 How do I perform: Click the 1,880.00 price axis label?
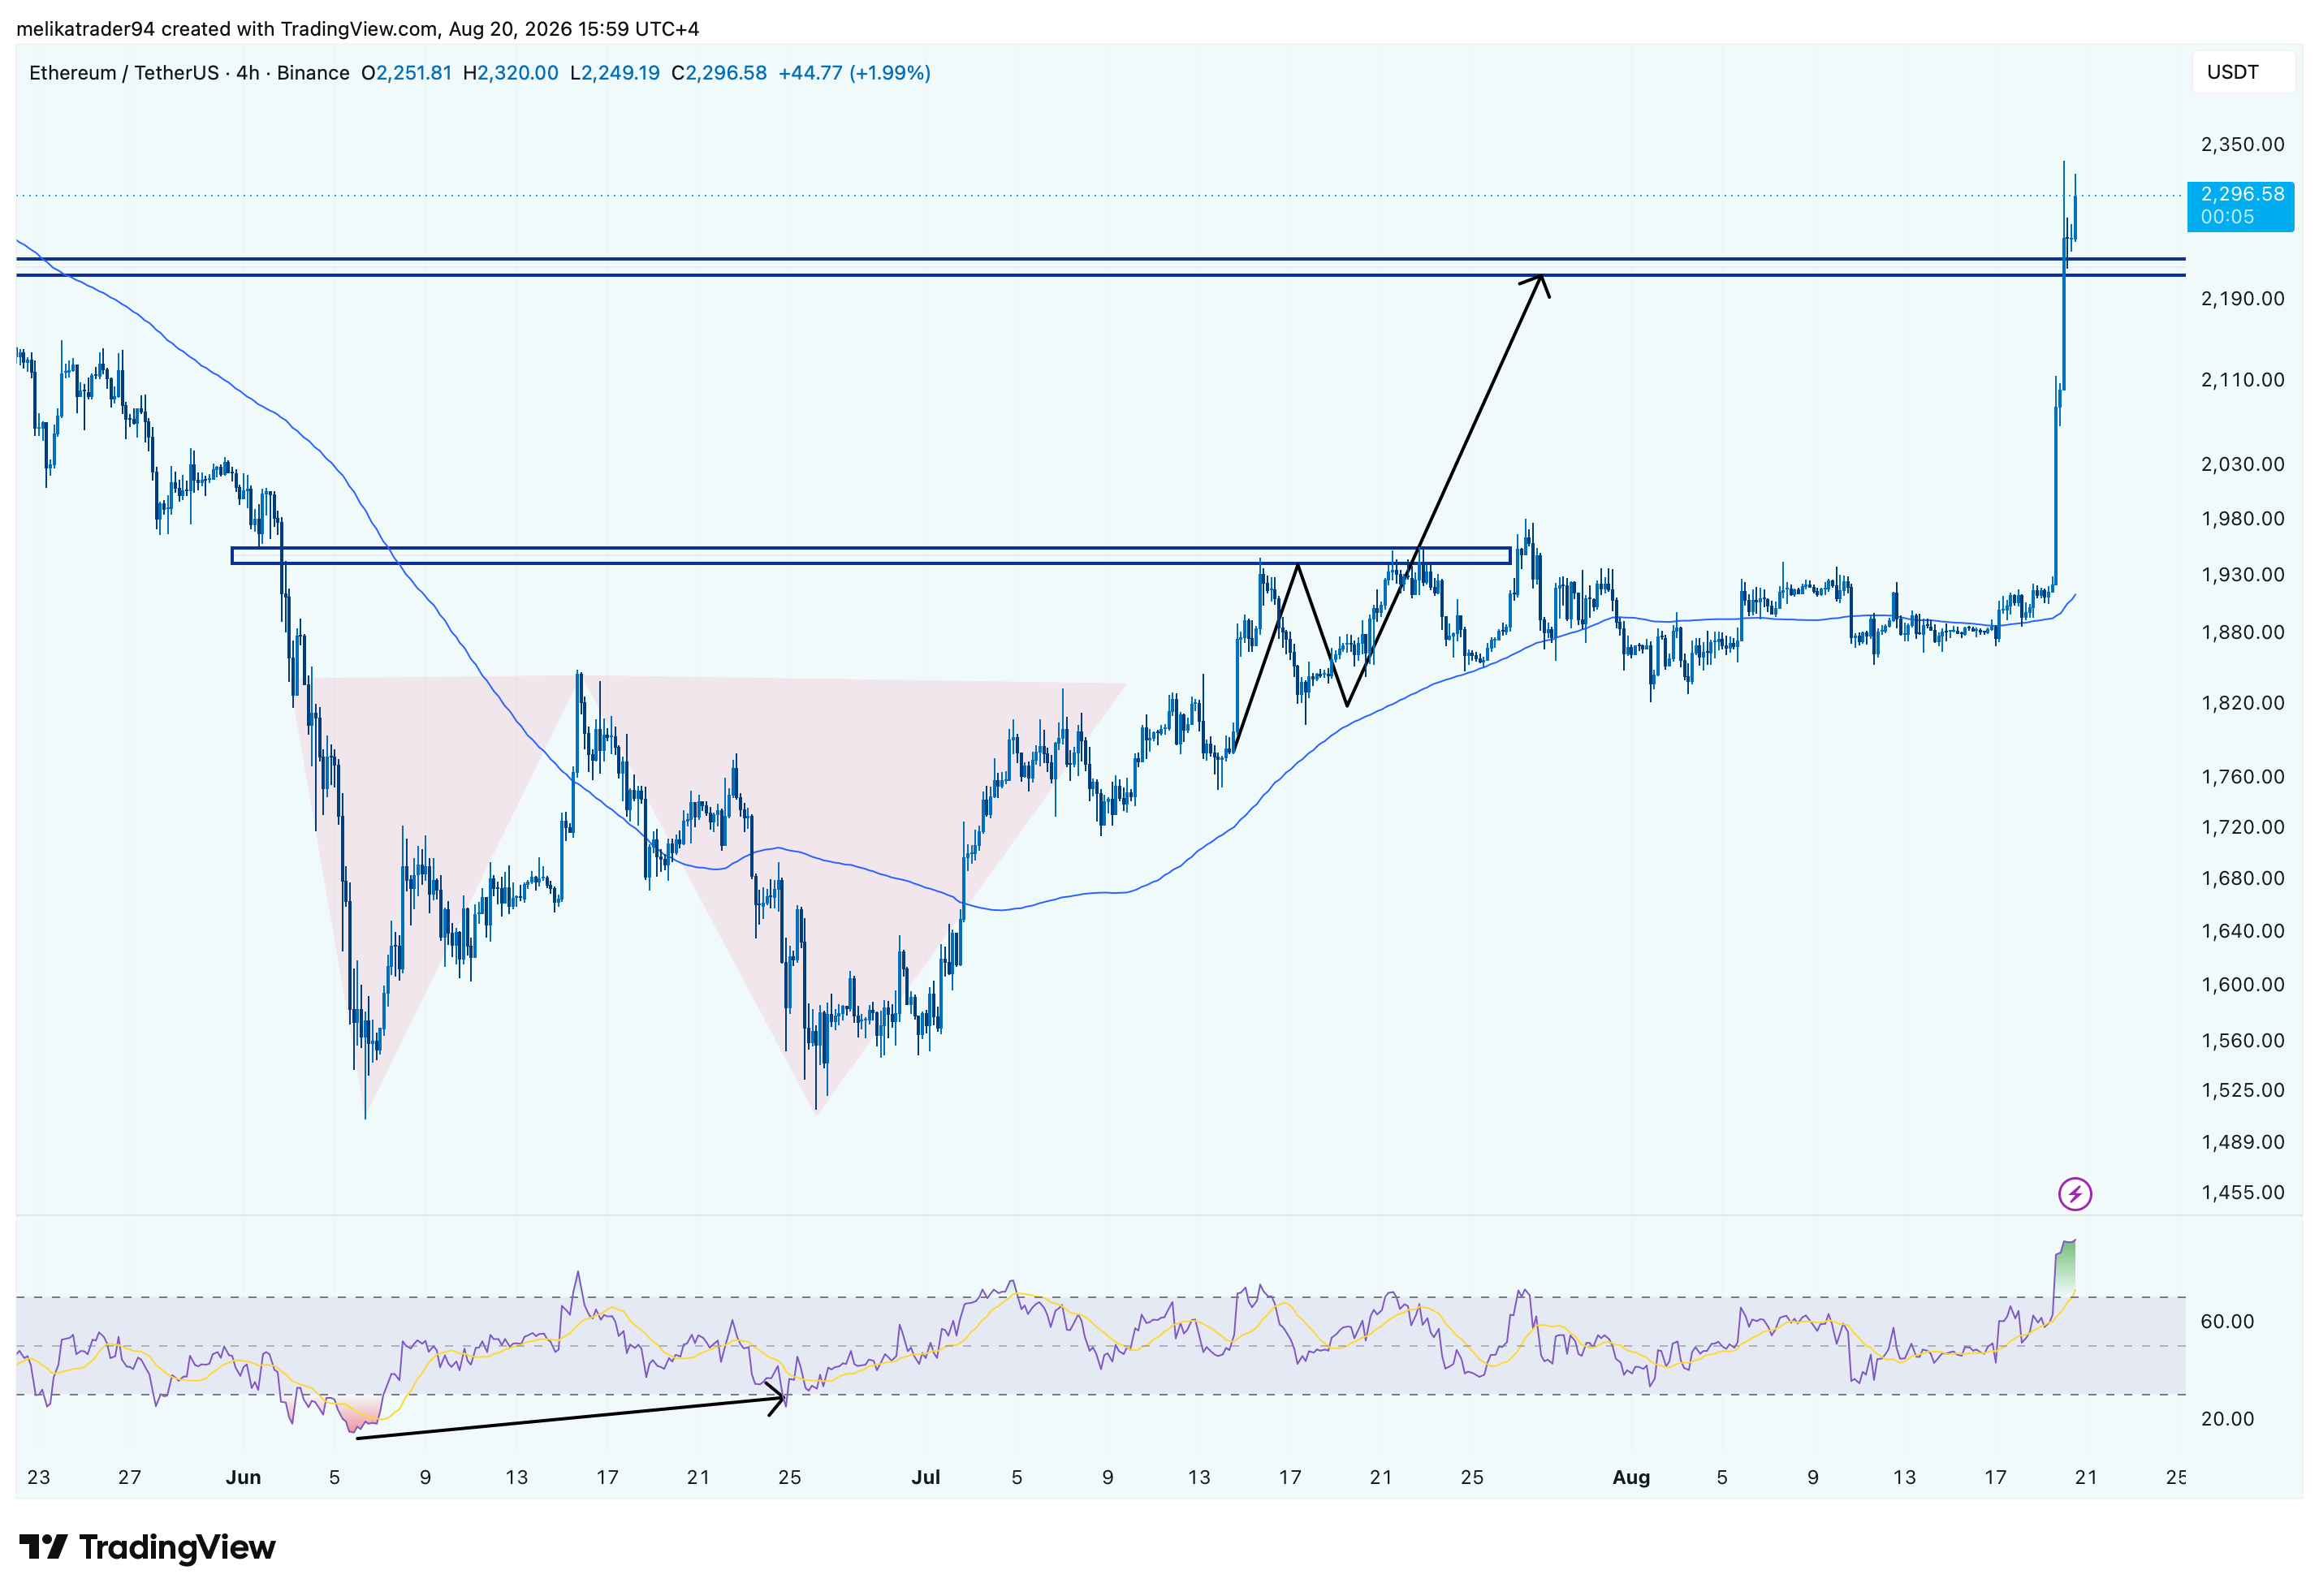pos(2242,632)
